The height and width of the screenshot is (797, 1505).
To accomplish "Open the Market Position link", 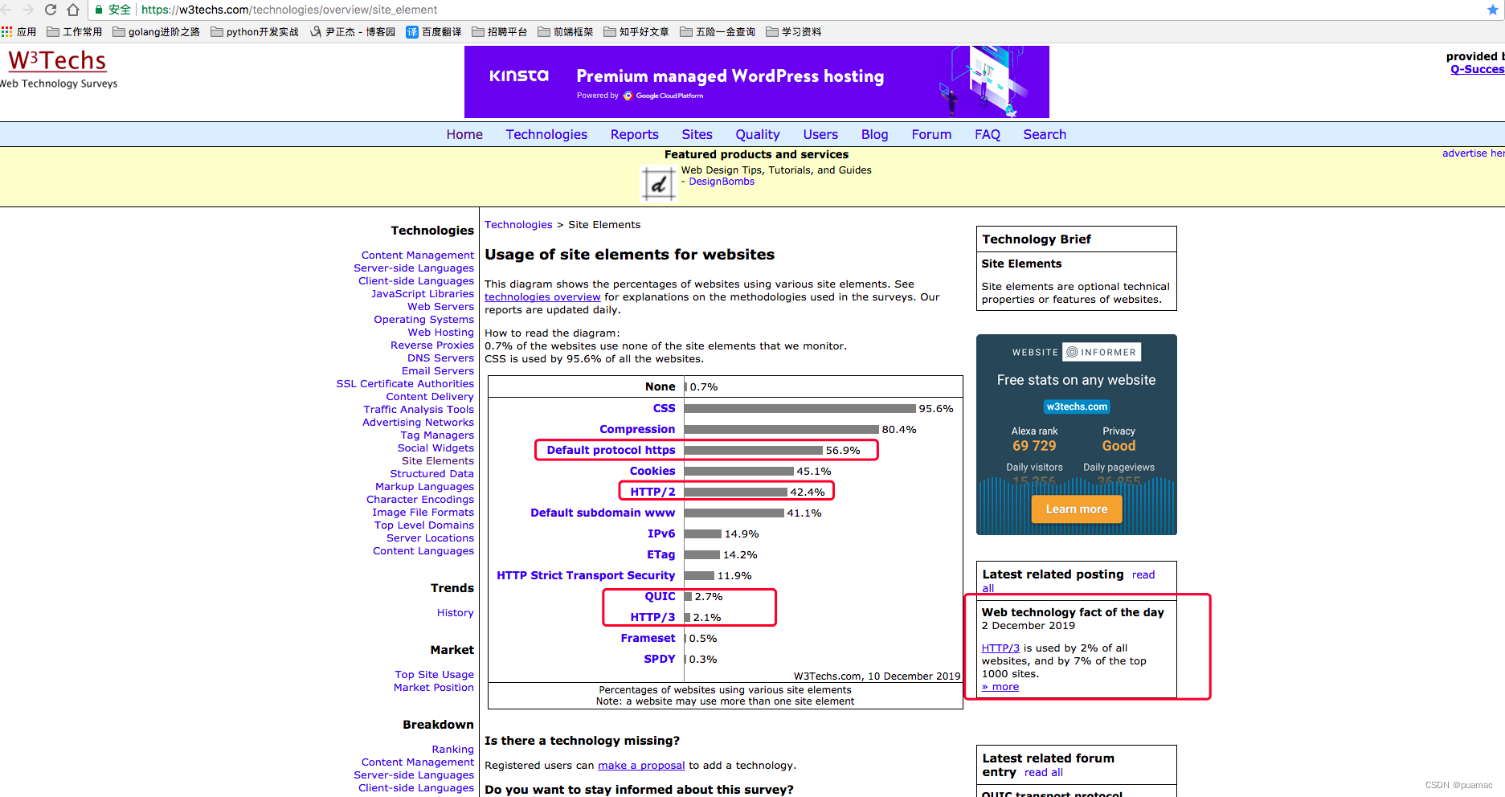I will [x=434, y=688].
